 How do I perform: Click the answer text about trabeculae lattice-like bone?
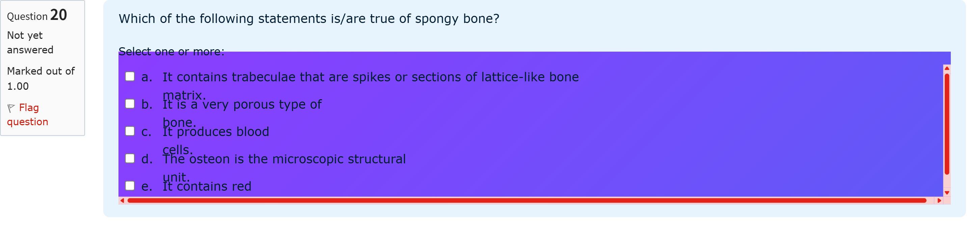coord(370,77)
